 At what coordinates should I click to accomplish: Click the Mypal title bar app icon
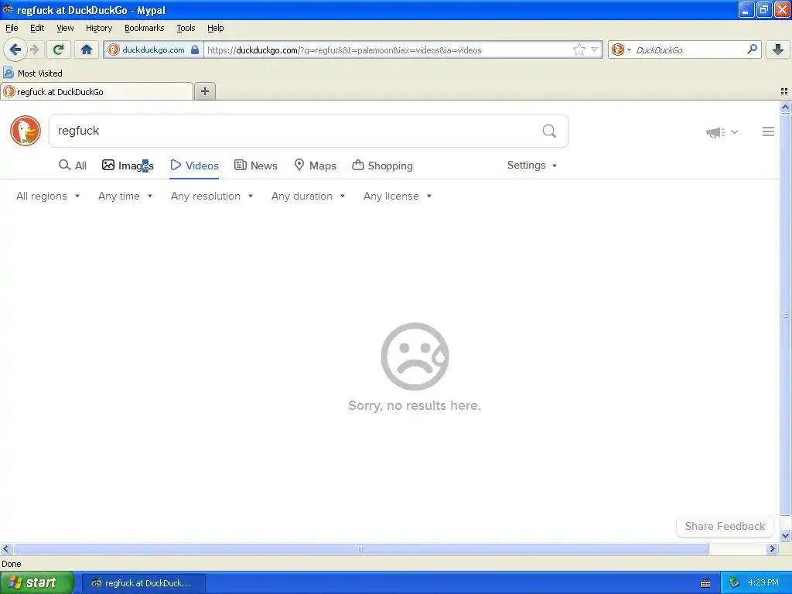8,9
